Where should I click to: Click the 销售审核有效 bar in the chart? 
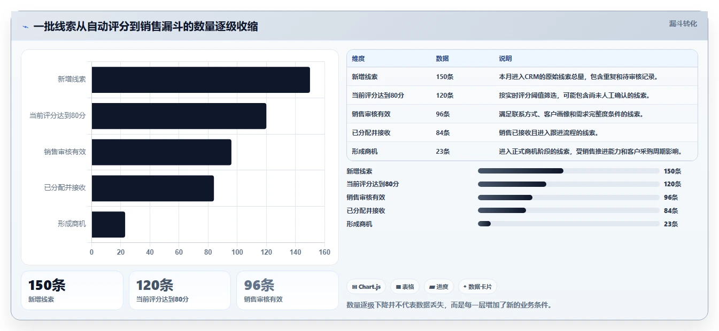click(x=161, y=152)
